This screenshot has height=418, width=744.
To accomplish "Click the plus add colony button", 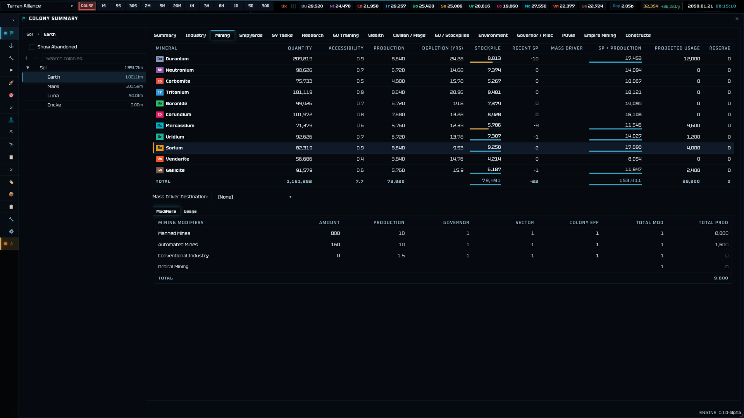I will coord(27,58).
